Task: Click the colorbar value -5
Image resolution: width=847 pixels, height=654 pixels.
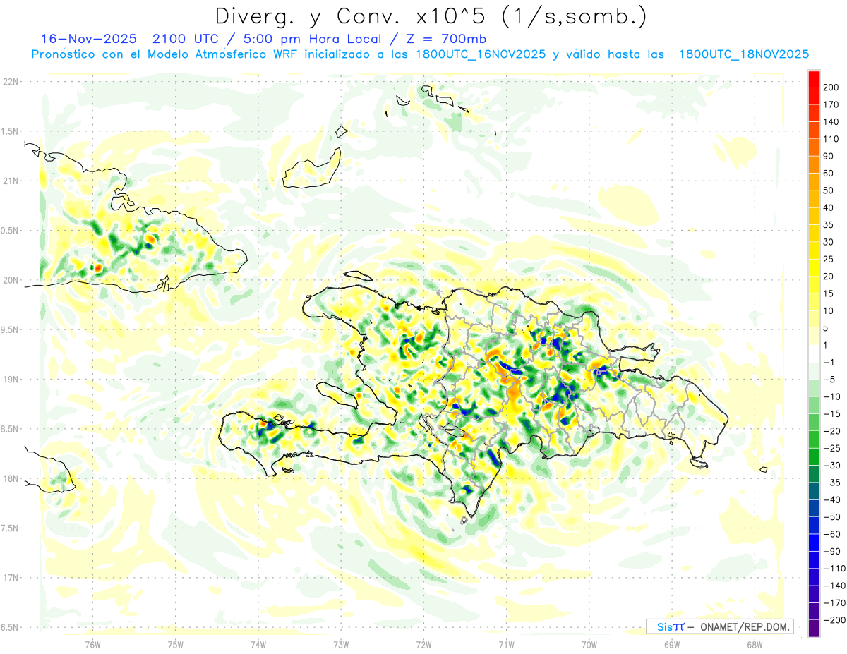Action: pos(829,380)
